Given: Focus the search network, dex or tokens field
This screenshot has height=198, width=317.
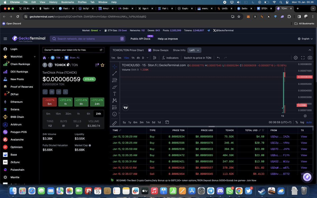Looking at the screenshot, I should pos(87,39).
